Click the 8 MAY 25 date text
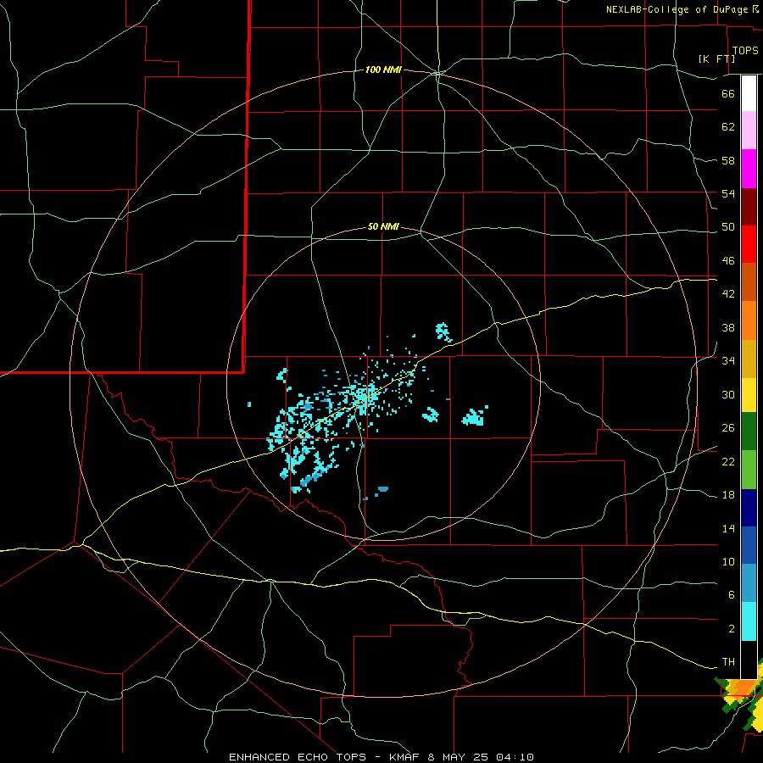The width and height of the screenshot is (763, 763). click(459, 757)
